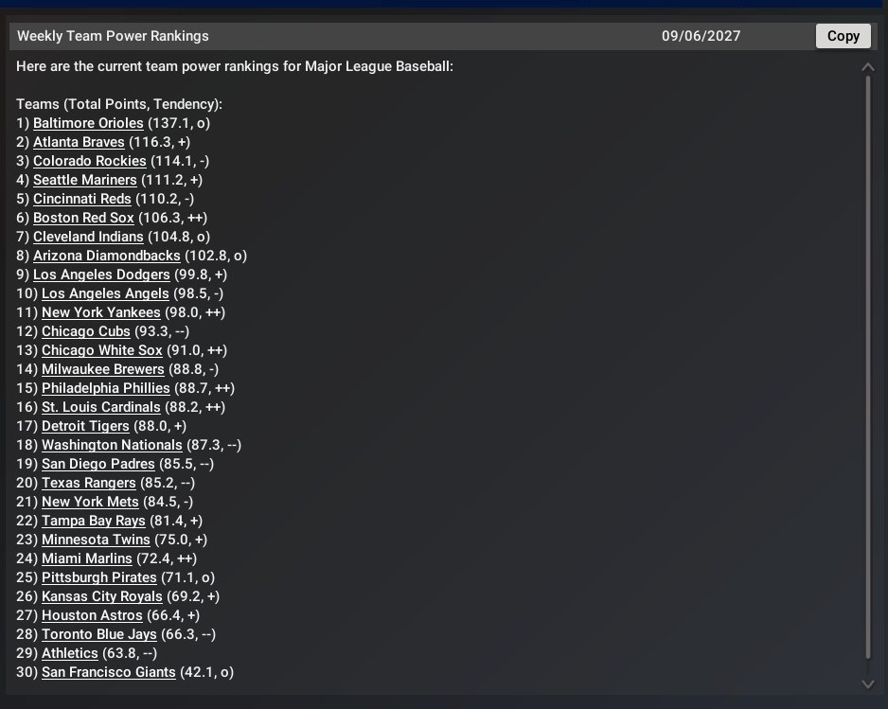Viewport: 888px width, 709px height.
Task: Open Seattle Mariners team page
Action: 85,180
